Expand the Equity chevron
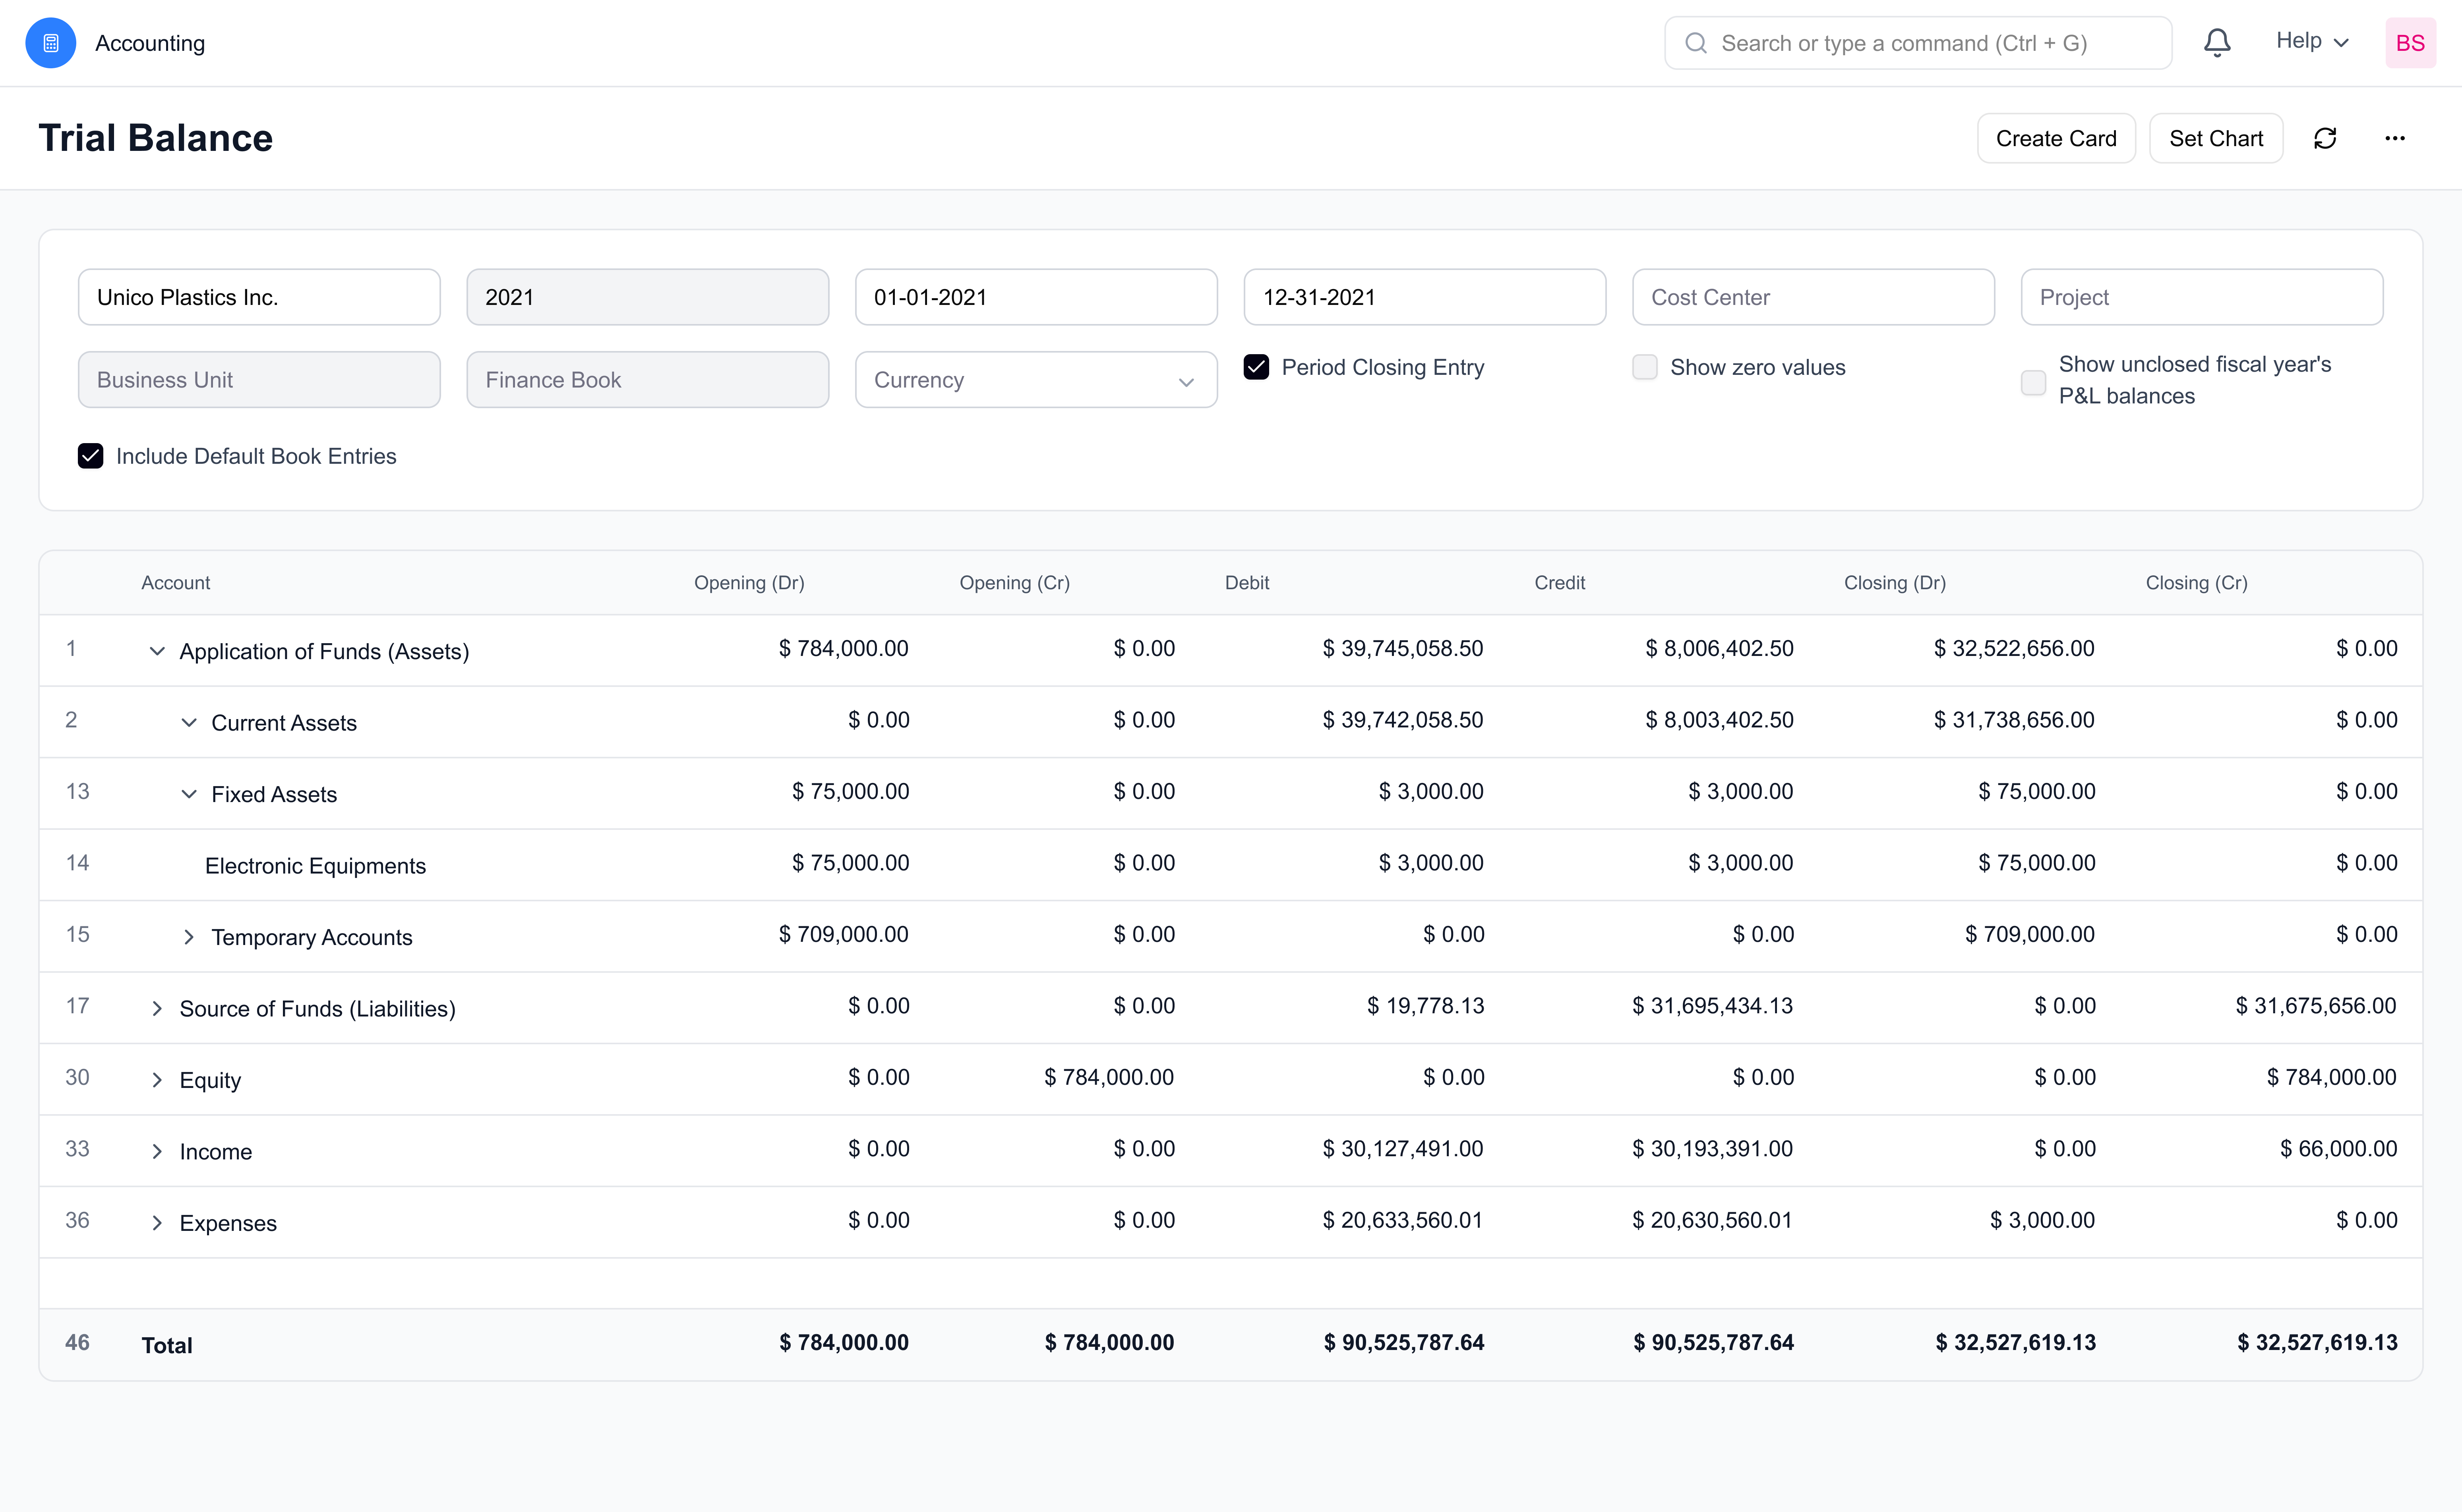Screen dimensions: 2462x1512 point(157,1080)
